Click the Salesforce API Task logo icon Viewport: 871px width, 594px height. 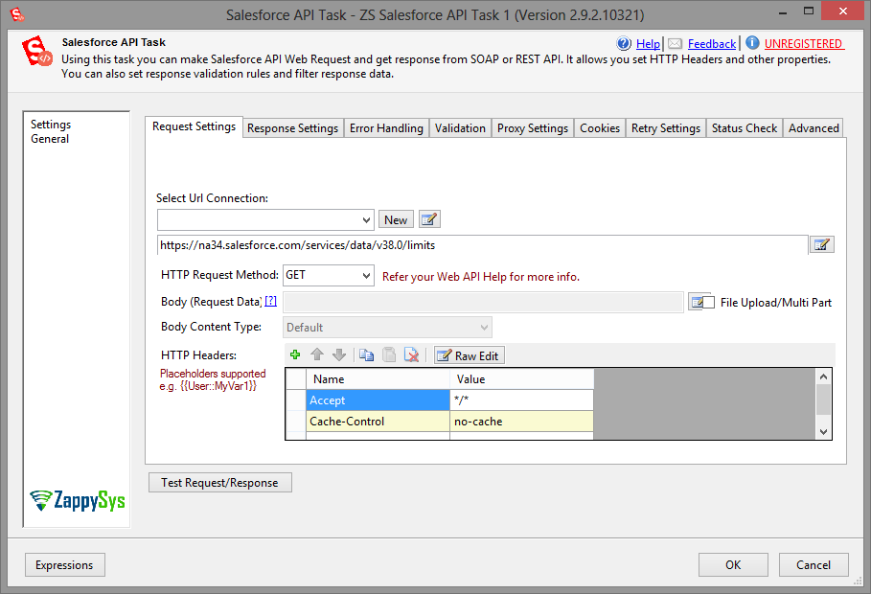click(36, 51)
